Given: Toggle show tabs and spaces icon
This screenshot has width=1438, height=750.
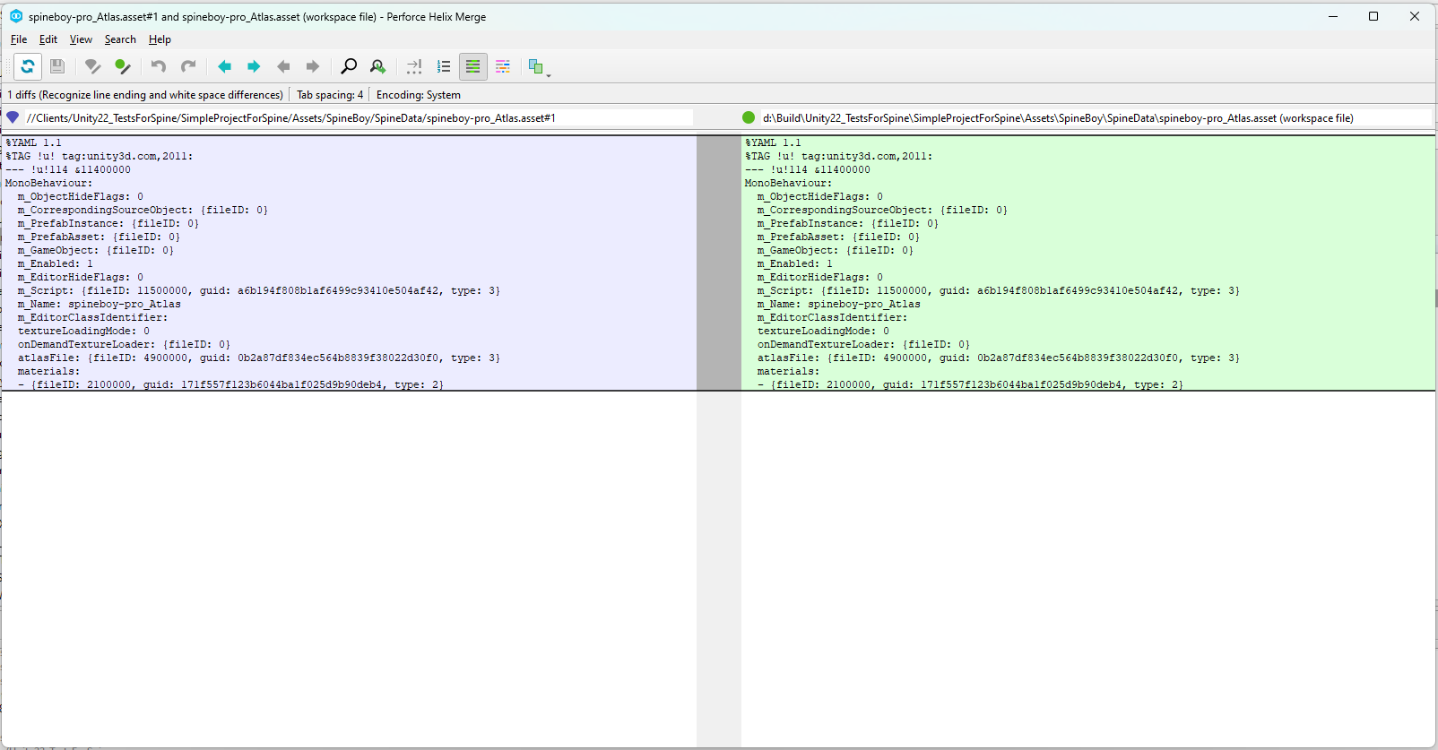Looking at the screenshot, I should [x=414, y=66].
